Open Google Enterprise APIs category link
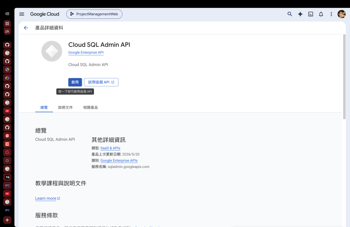The image size is (350, 227). pos(119,160)
